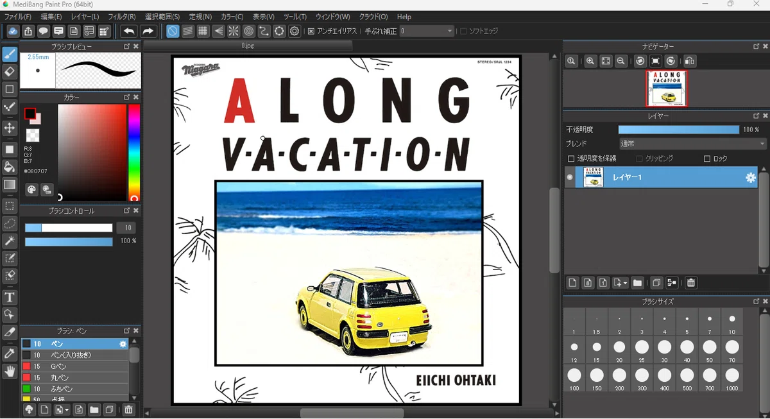The image size is (770, 419).
Task: Enable parallel lines snap guide
Action: coord(188,31)
